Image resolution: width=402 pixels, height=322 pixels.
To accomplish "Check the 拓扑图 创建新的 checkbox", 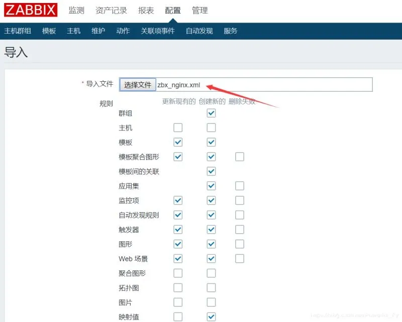I will point(211,287).
